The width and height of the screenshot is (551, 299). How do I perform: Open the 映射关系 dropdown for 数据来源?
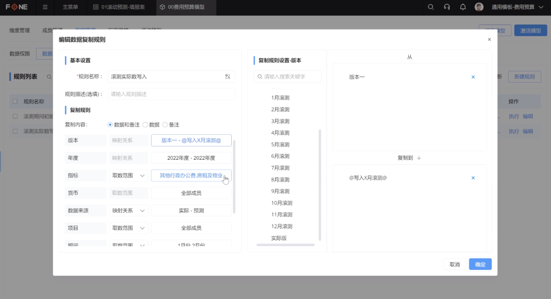(x=129, y=210)
